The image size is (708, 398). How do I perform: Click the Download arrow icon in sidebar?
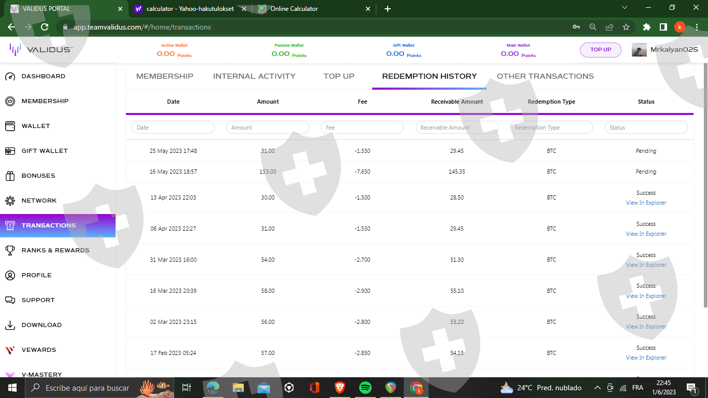10,325
